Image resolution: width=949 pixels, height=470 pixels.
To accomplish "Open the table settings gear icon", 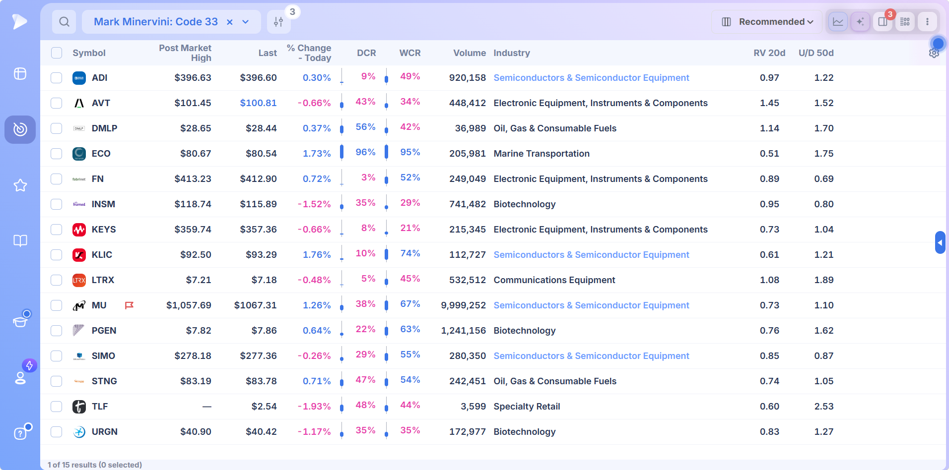I will point(934,53).
